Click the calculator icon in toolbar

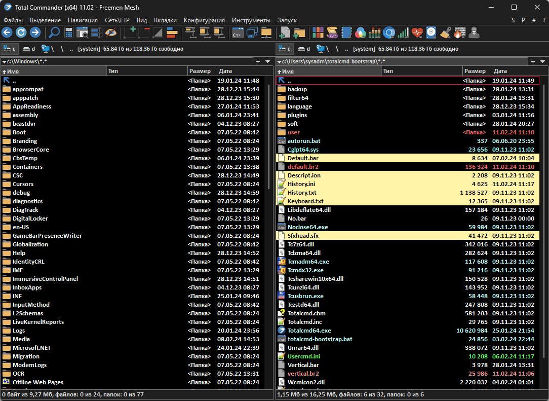click(68, 33)
